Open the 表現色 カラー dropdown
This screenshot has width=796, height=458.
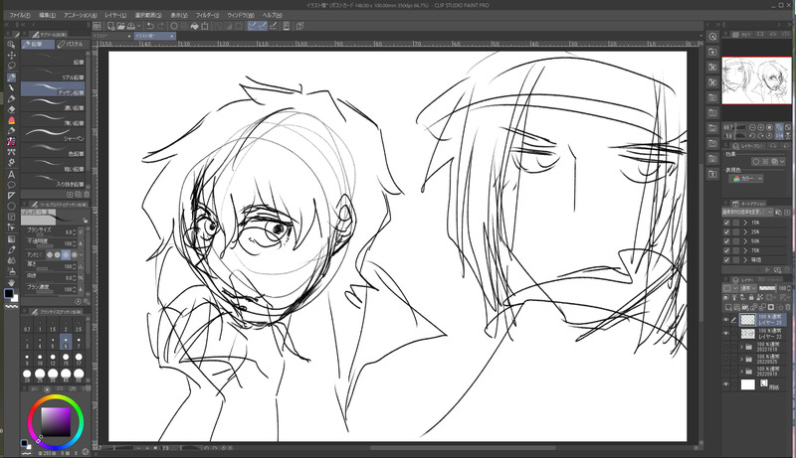(x=746, y=179)
